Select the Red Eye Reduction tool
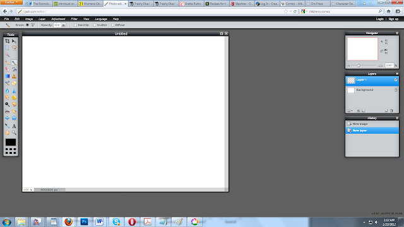This screenshot has width=404, height=227. point(7,112)
